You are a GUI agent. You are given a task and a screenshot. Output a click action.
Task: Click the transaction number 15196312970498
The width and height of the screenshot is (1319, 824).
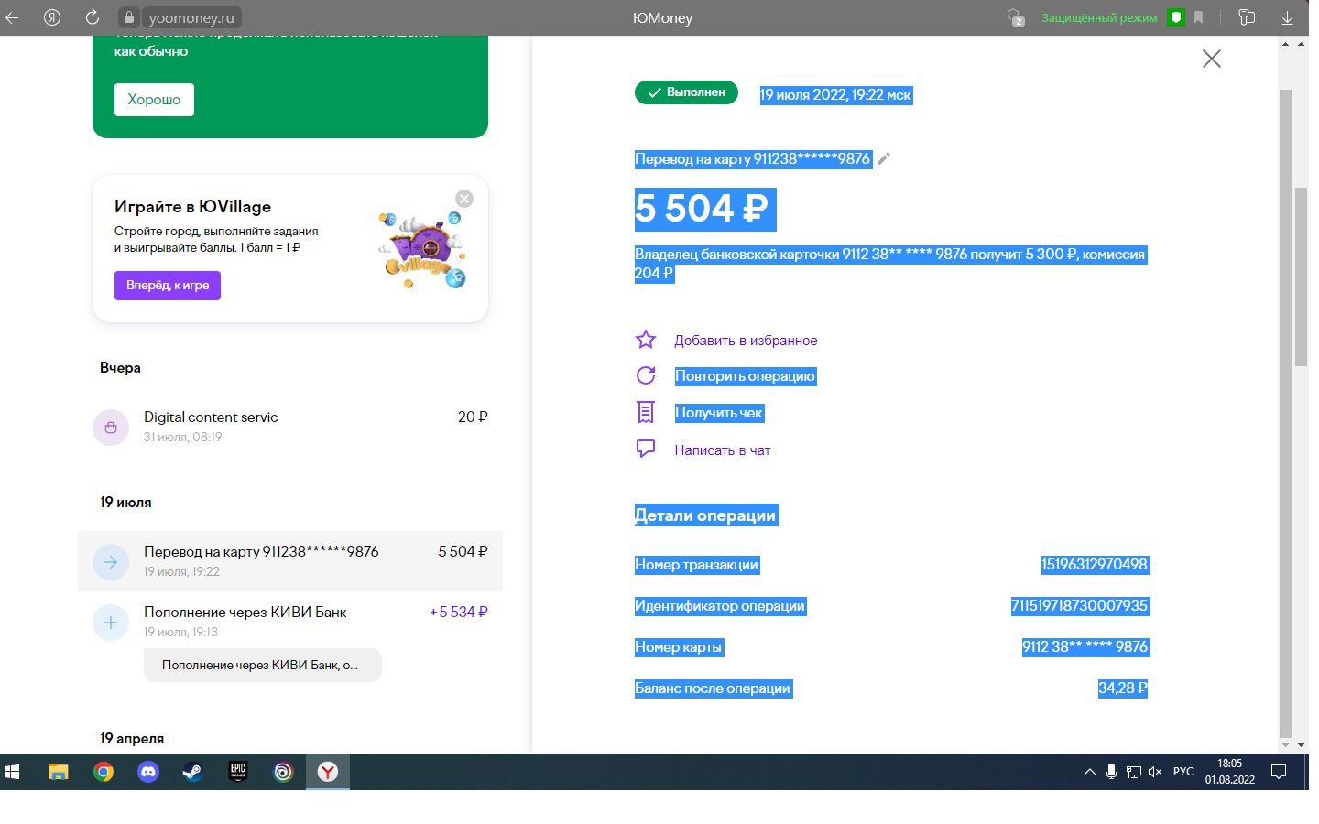pyautogui.click(x=1095, y=565)
